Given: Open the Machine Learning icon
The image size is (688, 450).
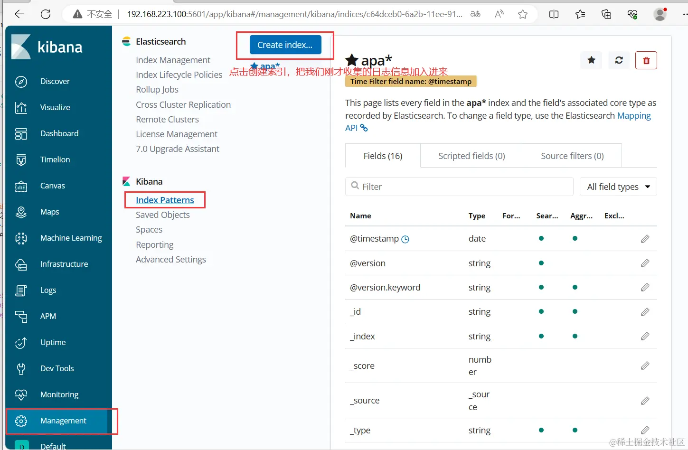Looking at the screenshot, I should point(21,238).
